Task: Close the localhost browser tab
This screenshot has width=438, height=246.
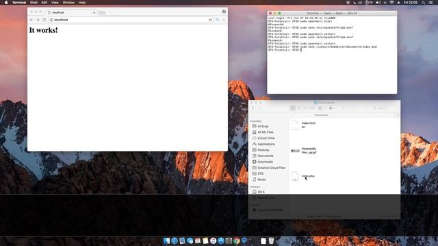Action: pos(94,12)
